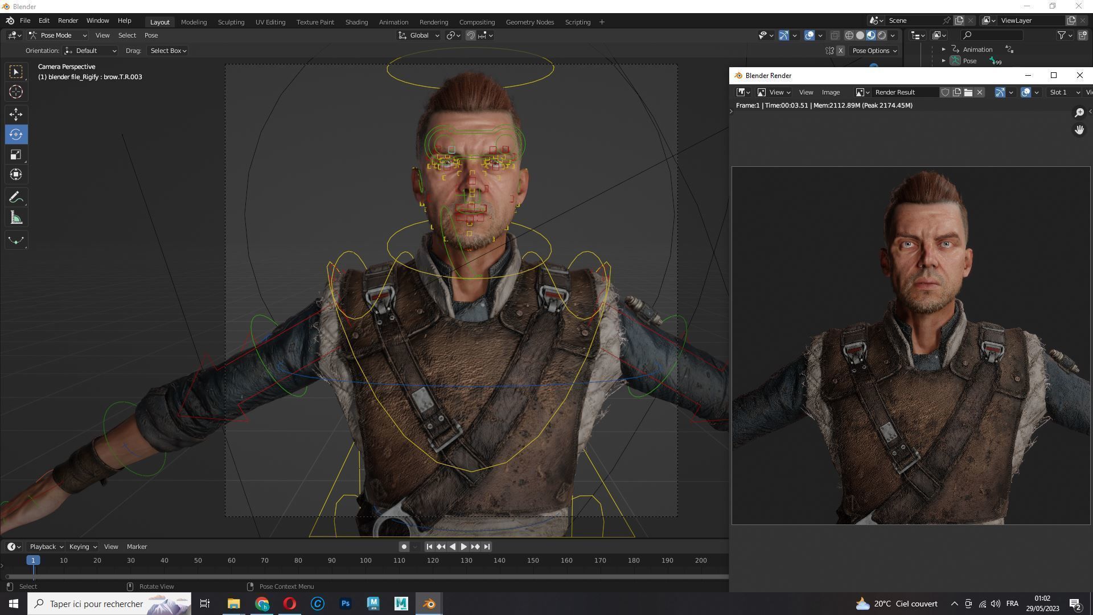
Task: Play the animation forward
Action: click(x=463, y=547)
